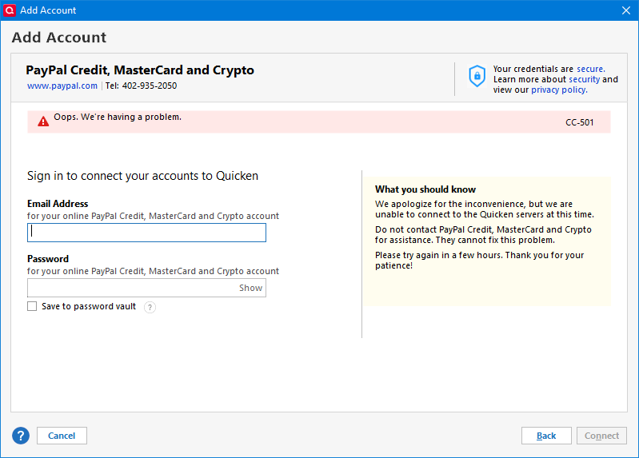Focus the Email Address input field
Viewport: 639px width, 458px height.
click(146, 233)
